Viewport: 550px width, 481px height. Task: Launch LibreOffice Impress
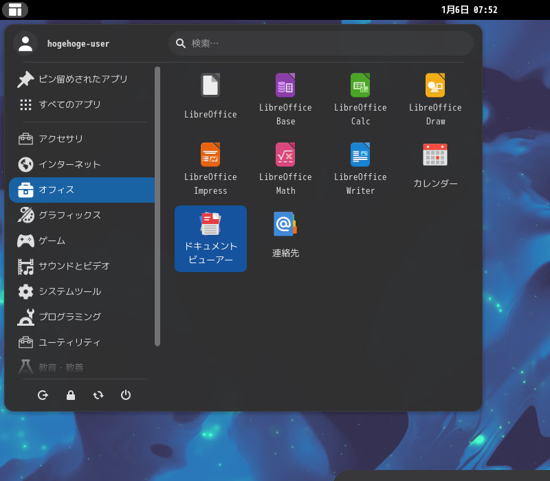[210, 168]
